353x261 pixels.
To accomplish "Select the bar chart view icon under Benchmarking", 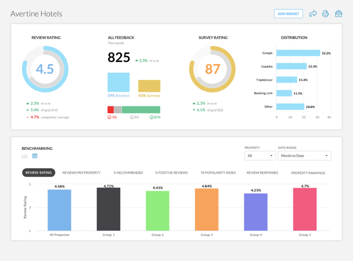I will pos(25,156).
